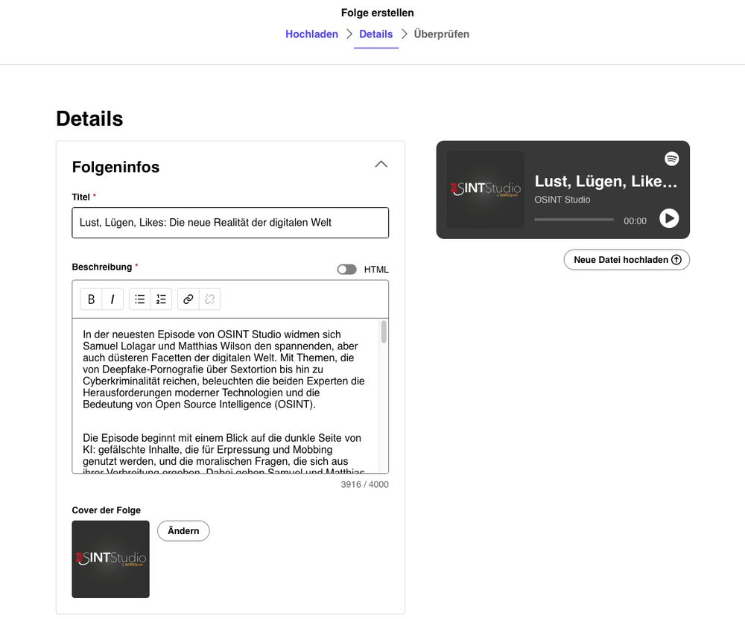
Task: Click the Folge erstellen heading
Action: [377, 13]
